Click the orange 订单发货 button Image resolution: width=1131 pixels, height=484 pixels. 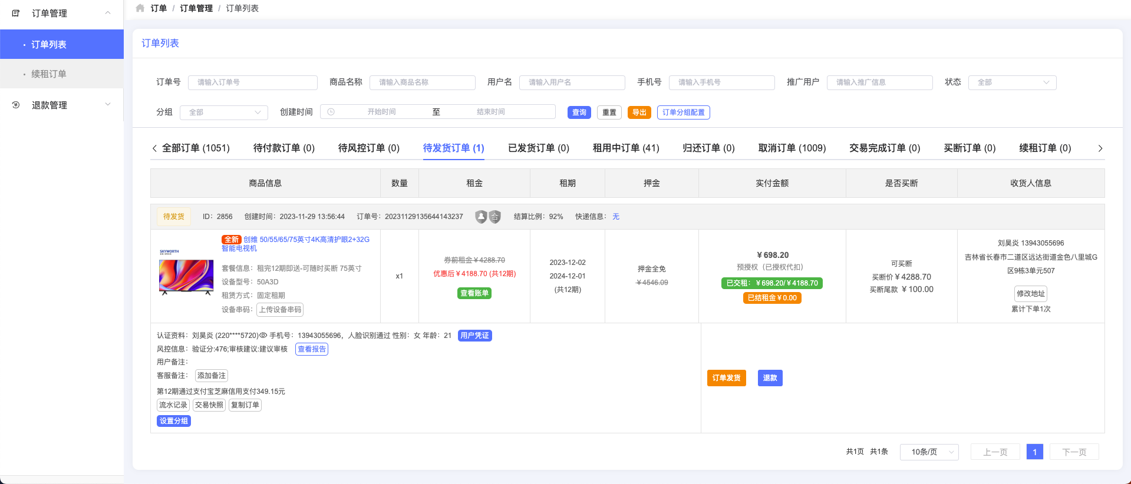[x=727, y=378]
